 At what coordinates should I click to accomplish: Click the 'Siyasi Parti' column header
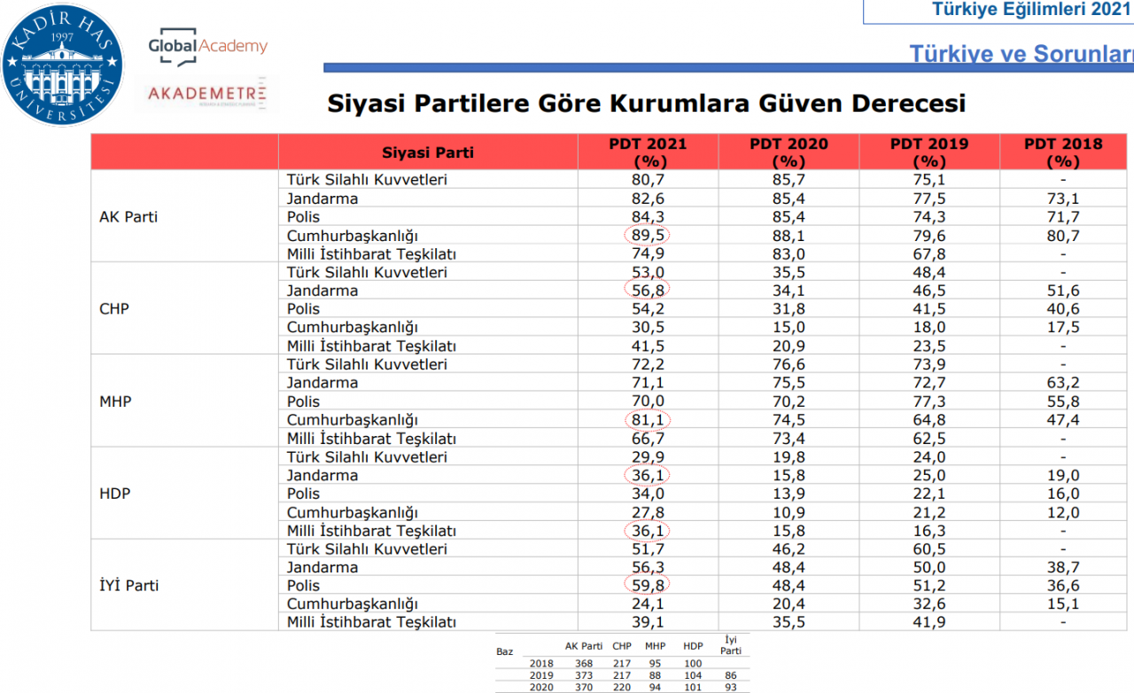click(428, 152)
